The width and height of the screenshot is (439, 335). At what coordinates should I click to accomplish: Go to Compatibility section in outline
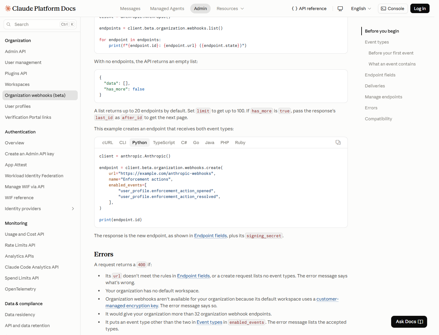tap(378, 119)
